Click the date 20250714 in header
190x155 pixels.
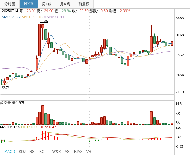coord(10,11)
